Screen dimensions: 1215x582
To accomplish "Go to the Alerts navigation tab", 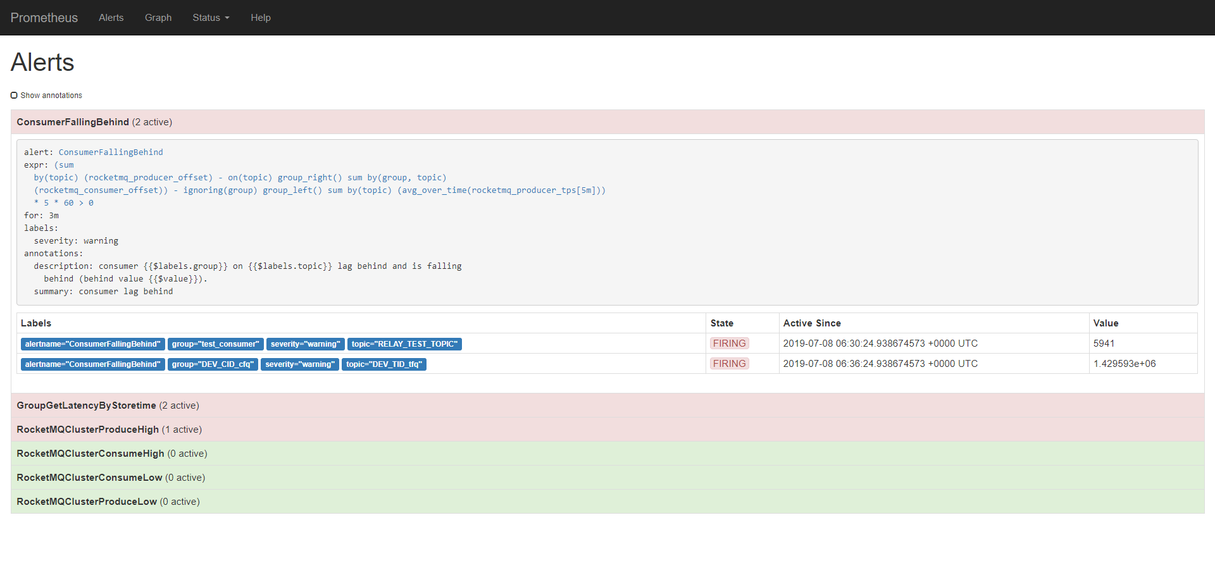I will (111, 18).
